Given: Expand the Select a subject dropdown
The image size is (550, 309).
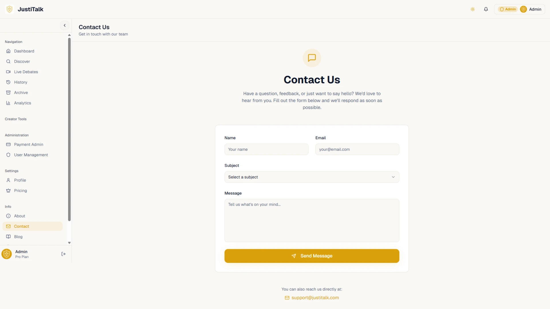Looking at the screenshot, I should [x=312, y=177].
